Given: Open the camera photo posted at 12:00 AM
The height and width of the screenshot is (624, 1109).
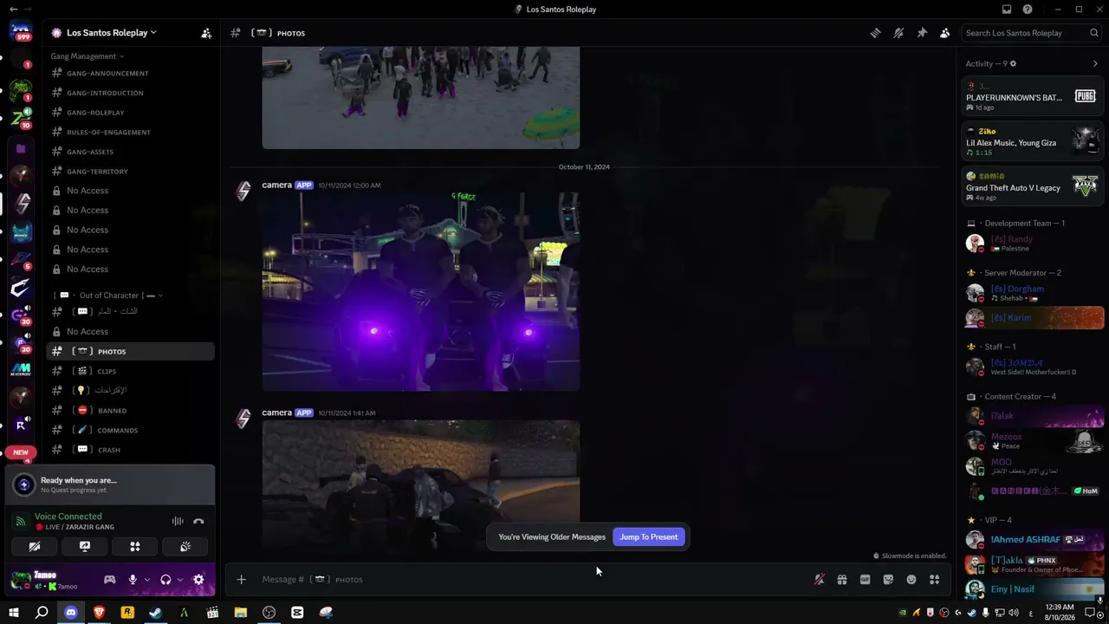Looking at the screenshot, I should (421, 292).
